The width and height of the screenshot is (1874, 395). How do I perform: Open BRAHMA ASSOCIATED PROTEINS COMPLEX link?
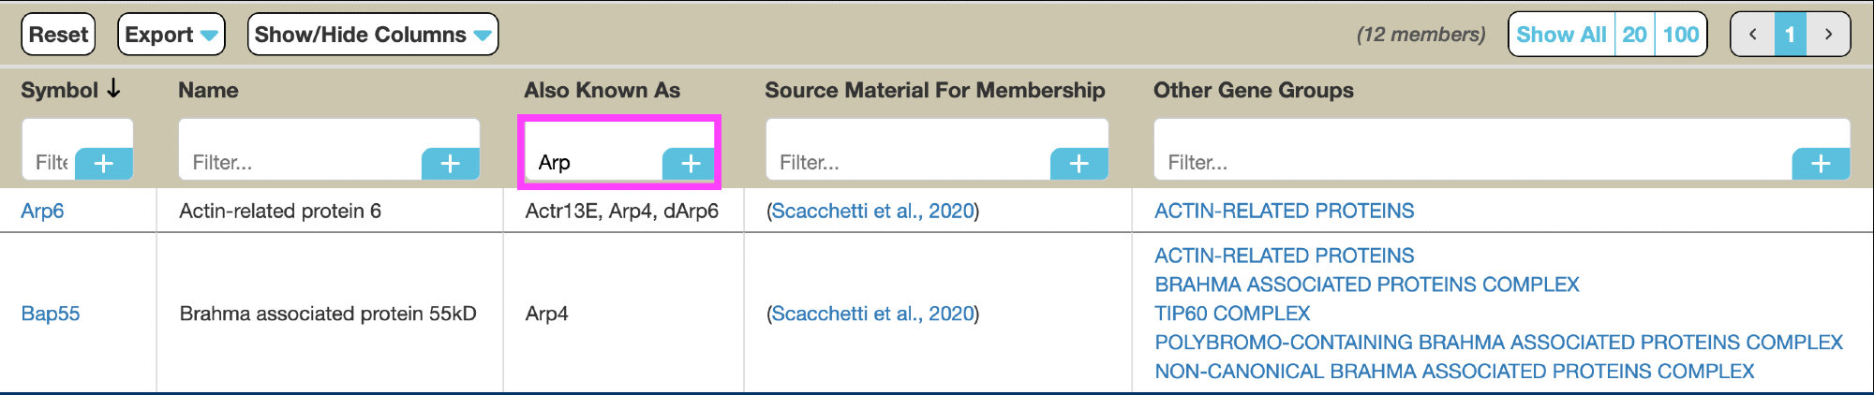coord(1367,285)
